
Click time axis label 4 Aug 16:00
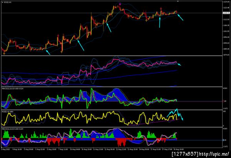(x=18, y=149)
